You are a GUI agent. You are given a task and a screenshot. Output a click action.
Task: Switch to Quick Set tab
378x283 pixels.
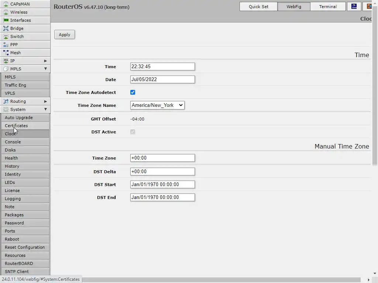[258, 7]
